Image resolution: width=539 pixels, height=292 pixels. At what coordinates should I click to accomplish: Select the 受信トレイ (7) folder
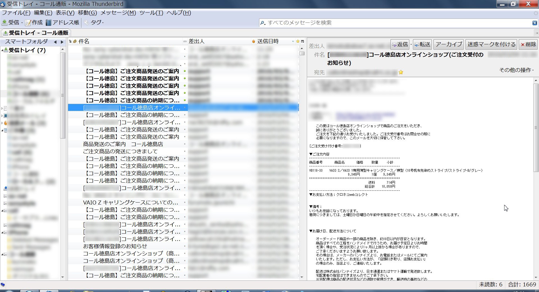click(x=27, y=50)
